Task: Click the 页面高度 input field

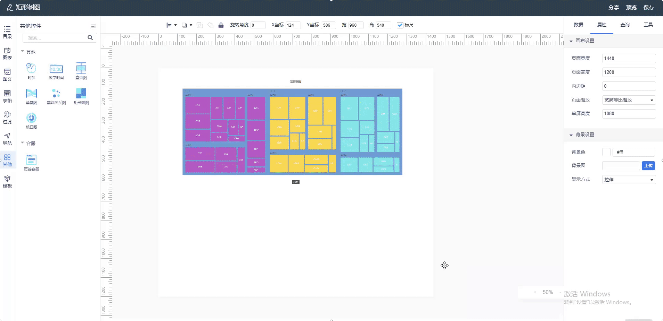Action: (629, 72)
